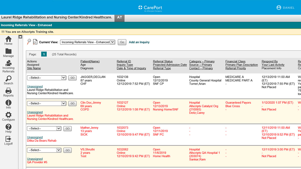
Task: Sort by the Referral Status column header
Action: [163, 61]
